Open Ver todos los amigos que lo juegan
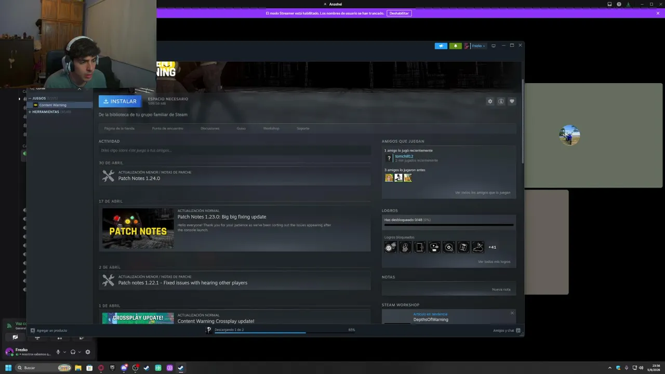The height and width of the screenshot is (374, 665). click(483, 193)
